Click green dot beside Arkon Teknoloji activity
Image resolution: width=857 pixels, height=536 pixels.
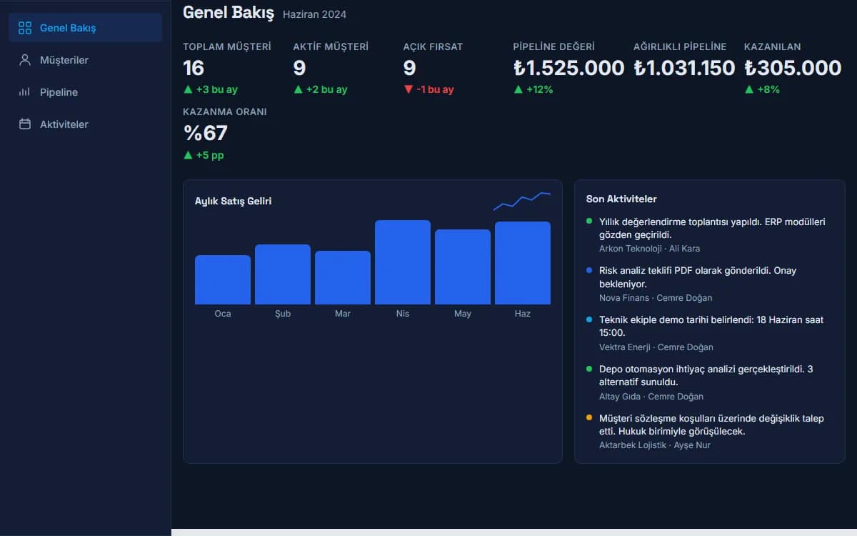point(589,221)
